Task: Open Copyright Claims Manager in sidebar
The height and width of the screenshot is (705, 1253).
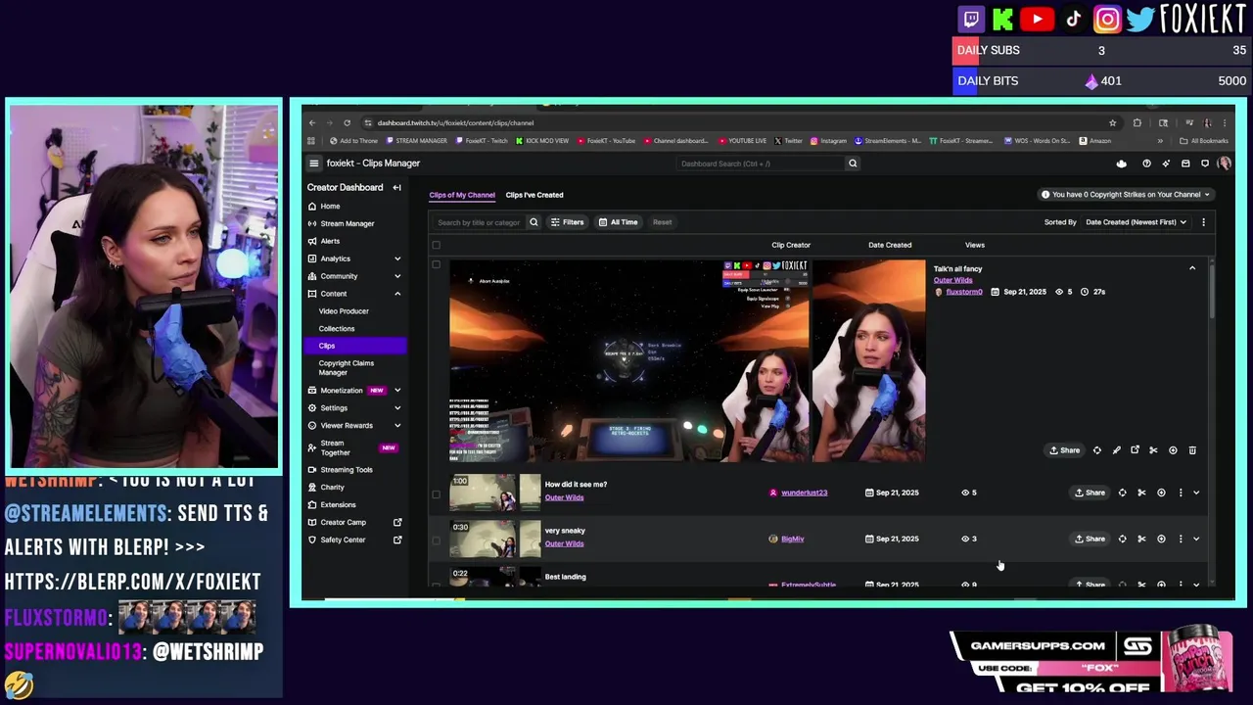Action: 347,368
